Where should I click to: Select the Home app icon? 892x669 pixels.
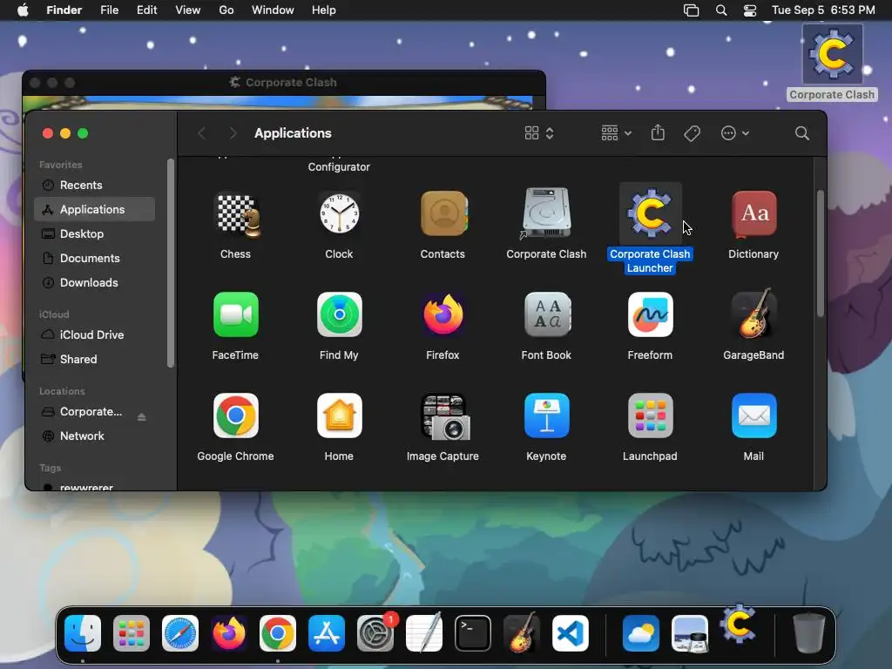(339, 416)
